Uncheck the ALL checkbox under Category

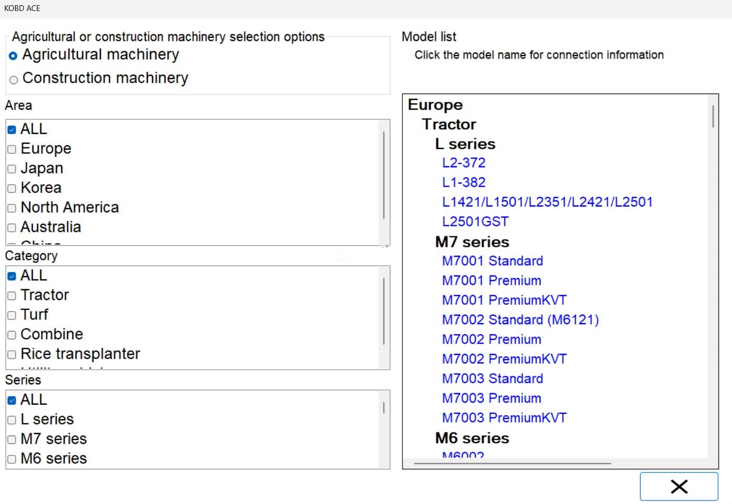coord(12,276)
